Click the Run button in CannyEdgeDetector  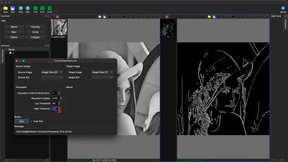22,121
